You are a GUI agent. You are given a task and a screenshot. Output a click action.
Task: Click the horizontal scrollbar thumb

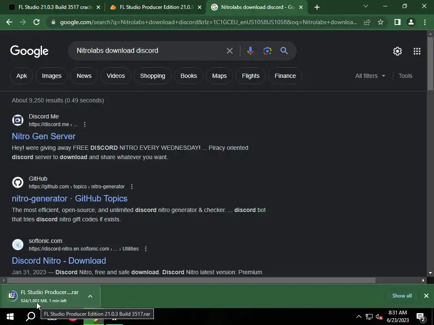coord(191,280)
